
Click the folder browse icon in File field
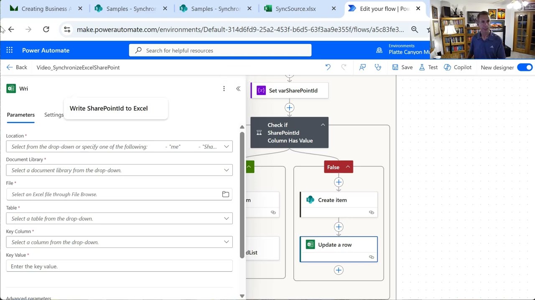[x=226, y=194]
